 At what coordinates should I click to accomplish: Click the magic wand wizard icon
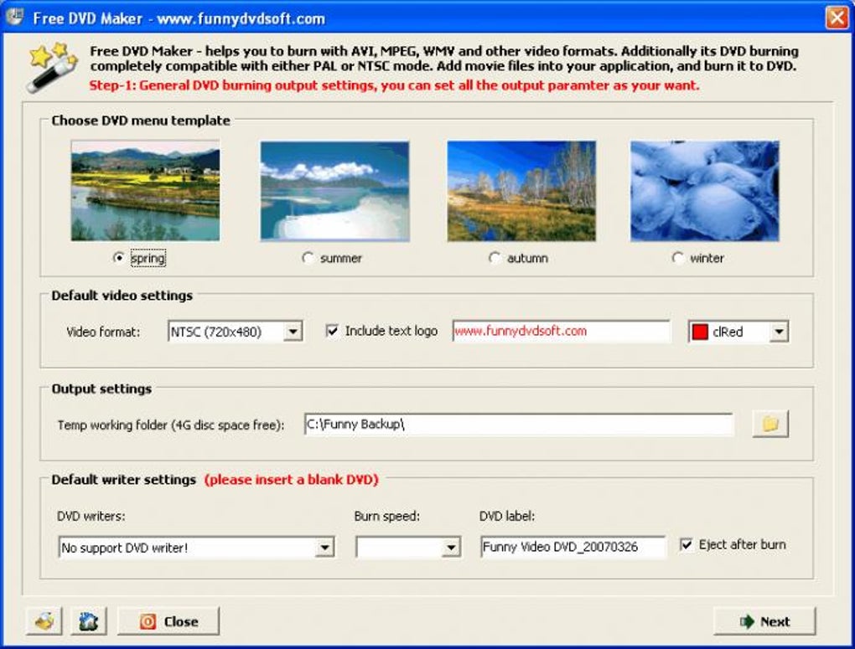(52, 66)
